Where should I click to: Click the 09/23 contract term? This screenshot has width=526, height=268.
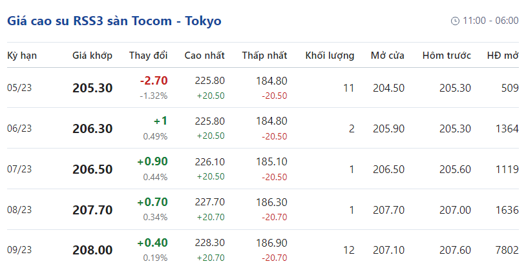(x=19, y=250)
